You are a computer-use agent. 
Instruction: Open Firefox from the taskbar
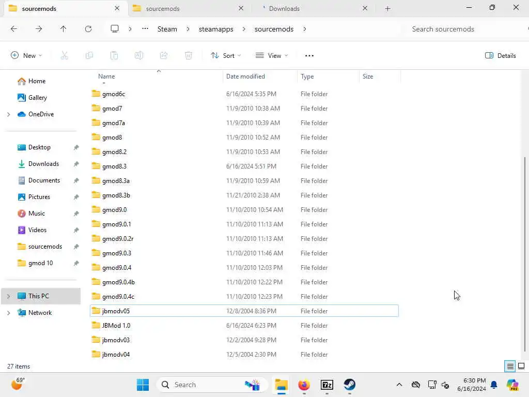pos(304,385)
